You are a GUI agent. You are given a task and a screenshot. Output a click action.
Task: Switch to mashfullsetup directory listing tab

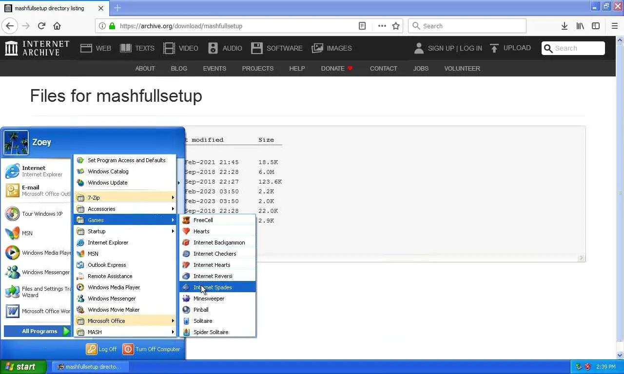[54, 8]
